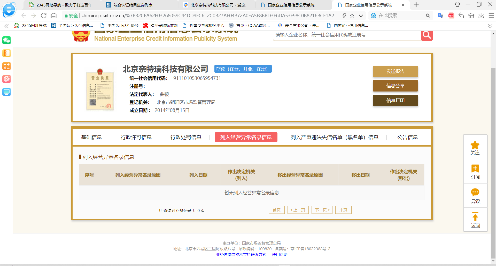Open the 2345网址导航 bookmark
This screenshot has width=496, height=266.
pos(30,25)
